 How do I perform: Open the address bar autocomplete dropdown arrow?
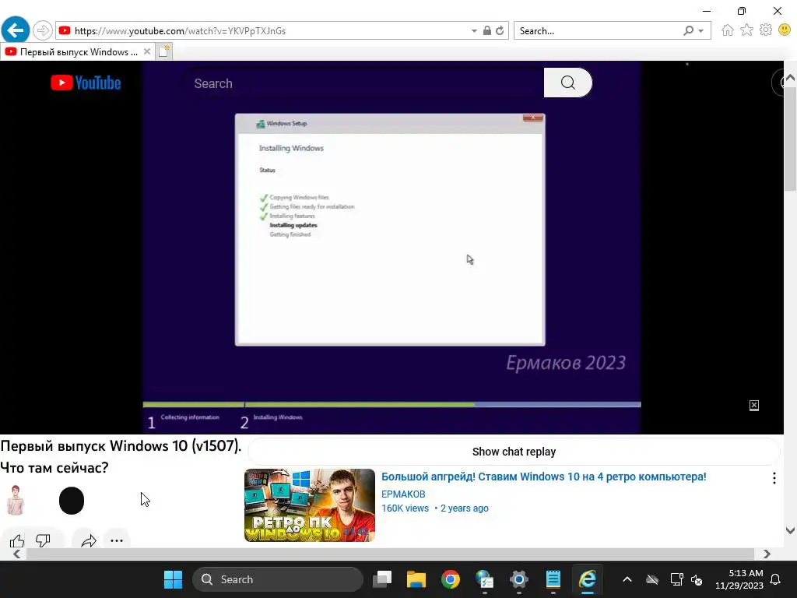[474, 31]
